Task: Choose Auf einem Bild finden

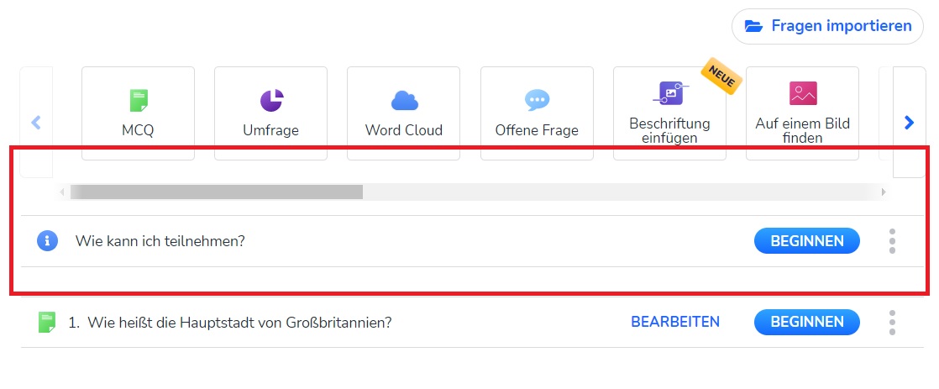Action: tap(802, 113)
